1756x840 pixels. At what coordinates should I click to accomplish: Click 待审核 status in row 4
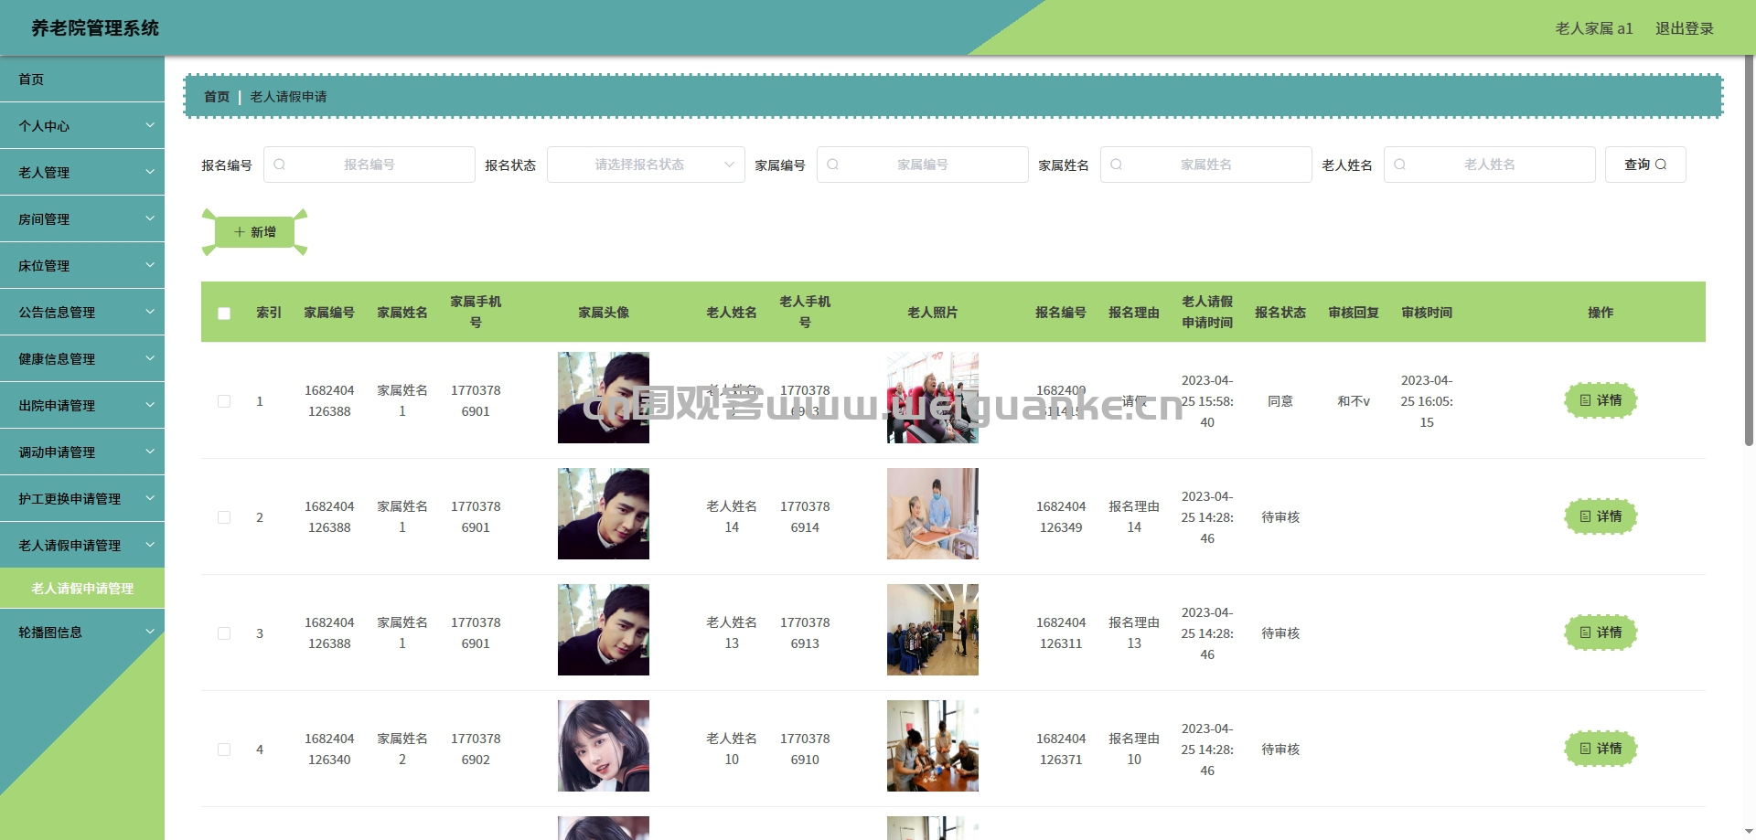coord(1280,750)
